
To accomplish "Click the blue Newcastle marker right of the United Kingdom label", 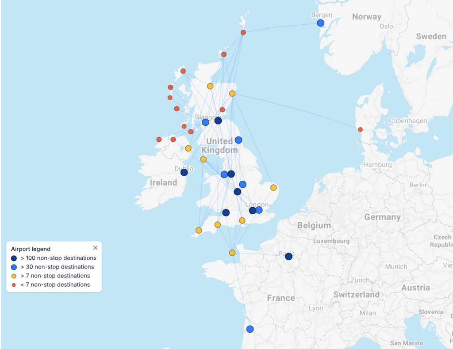I will pos(238,140).
